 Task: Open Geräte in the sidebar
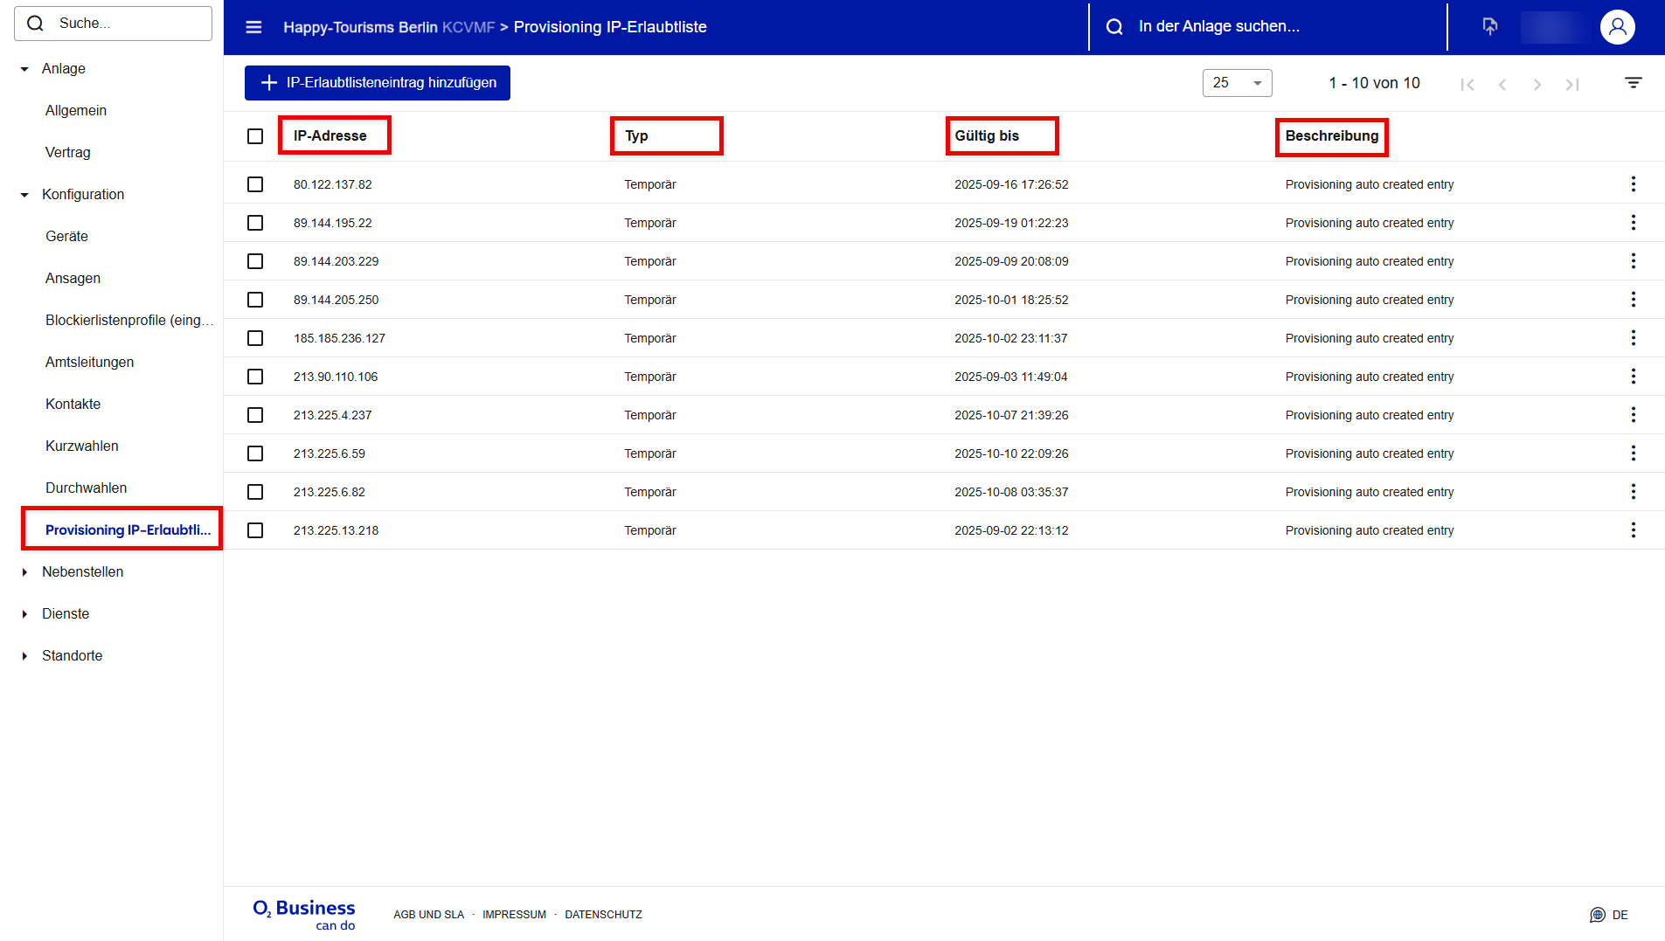[66, 237]
